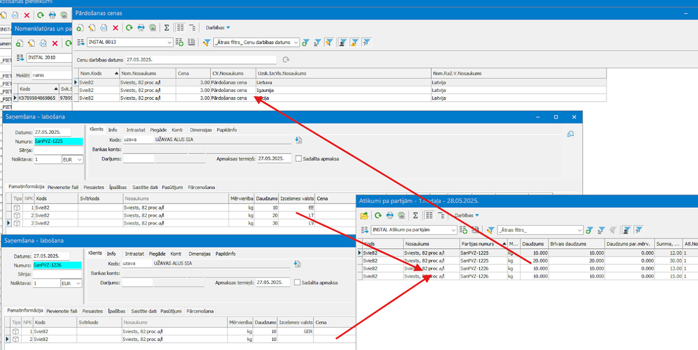Open Papildinfo tab in SanPVZ-1226 window
This screenshot has width=698, height=350.
(225, 254)
